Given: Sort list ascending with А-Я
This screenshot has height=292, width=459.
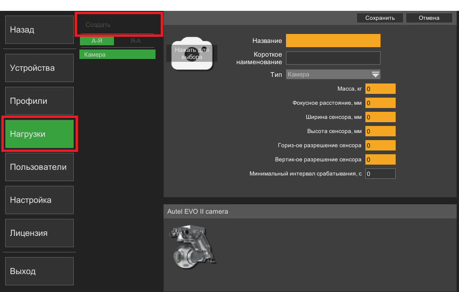Looking at the screenshot, I should coord(97,41).
